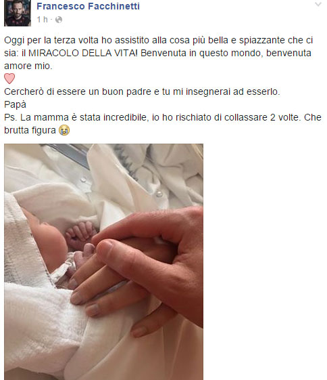The width and height of the screenshot is (327, 380).
Task: Click the pink heart emoji
Action: 9,79
